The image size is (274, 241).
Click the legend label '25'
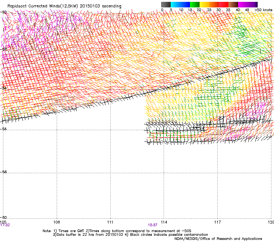(x=209, y=10)
